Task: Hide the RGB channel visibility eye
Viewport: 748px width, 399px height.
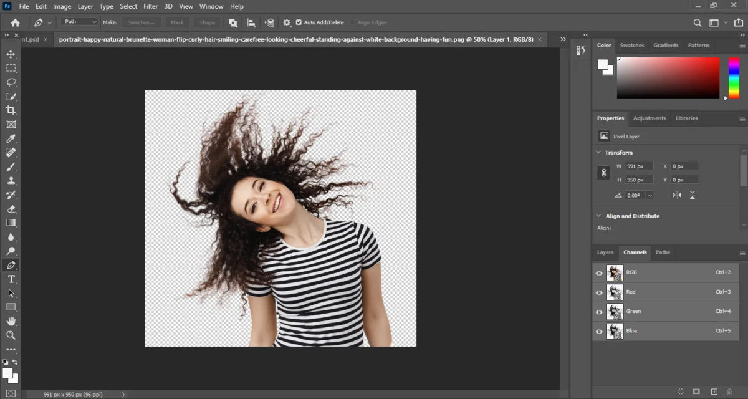Action: tap(599, 272)
